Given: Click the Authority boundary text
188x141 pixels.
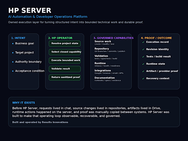Looking at the screenshot, I should pyautogui.click(x=28, y=62).
